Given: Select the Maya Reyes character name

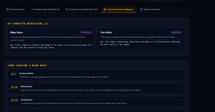Looking at the screenshot, I should [x=17, y=32].
